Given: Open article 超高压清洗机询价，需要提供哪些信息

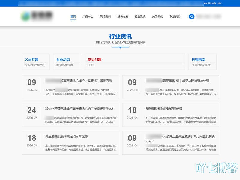Looking at the screenshot, I should point(79,81).
